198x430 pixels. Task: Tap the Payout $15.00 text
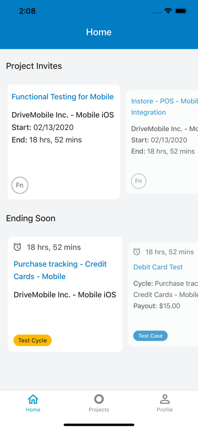point(157,306)
